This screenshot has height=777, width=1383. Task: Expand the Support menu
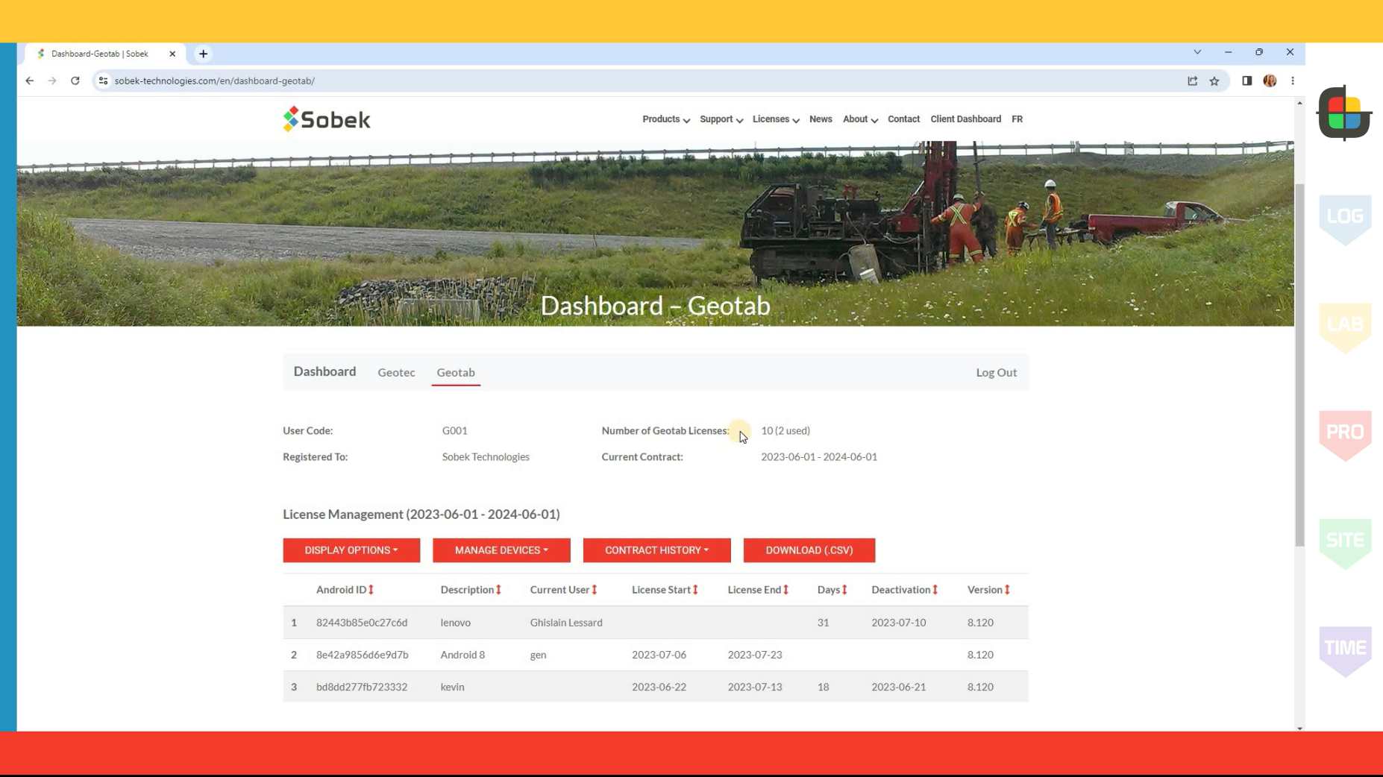(x=721, y=119)
